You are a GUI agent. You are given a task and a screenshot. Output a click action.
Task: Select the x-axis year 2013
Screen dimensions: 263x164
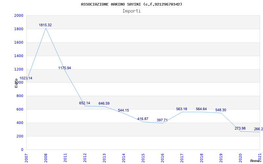pos(104,158)
